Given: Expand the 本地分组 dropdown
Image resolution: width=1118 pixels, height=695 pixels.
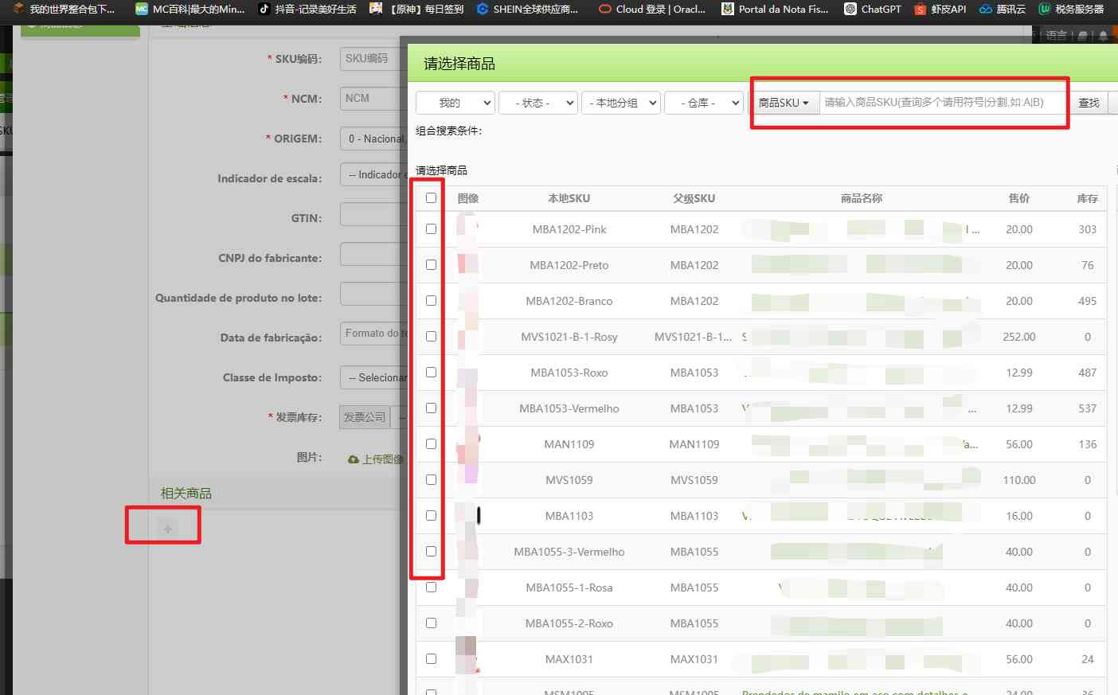Looking at the screenshot, I should click(621, 103).
